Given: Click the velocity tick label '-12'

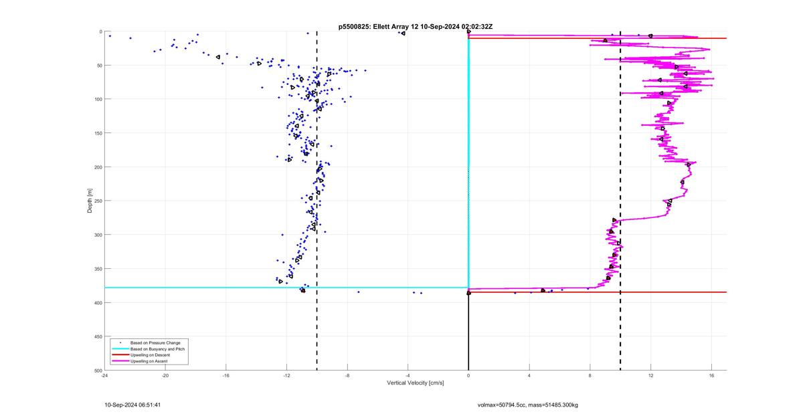Looking at the screenshot, I should (x=286, y=376).
